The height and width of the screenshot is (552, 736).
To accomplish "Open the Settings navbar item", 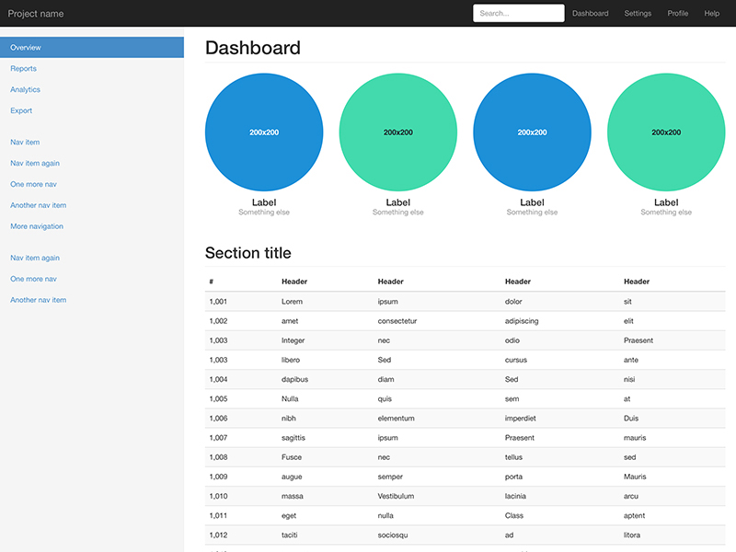I will tap(638, 13).
